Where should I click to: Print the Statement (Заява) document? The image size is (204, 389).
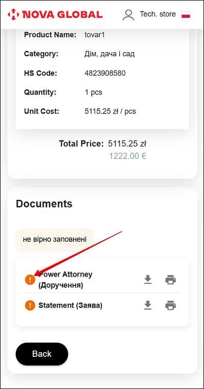[x=170, y=305]
